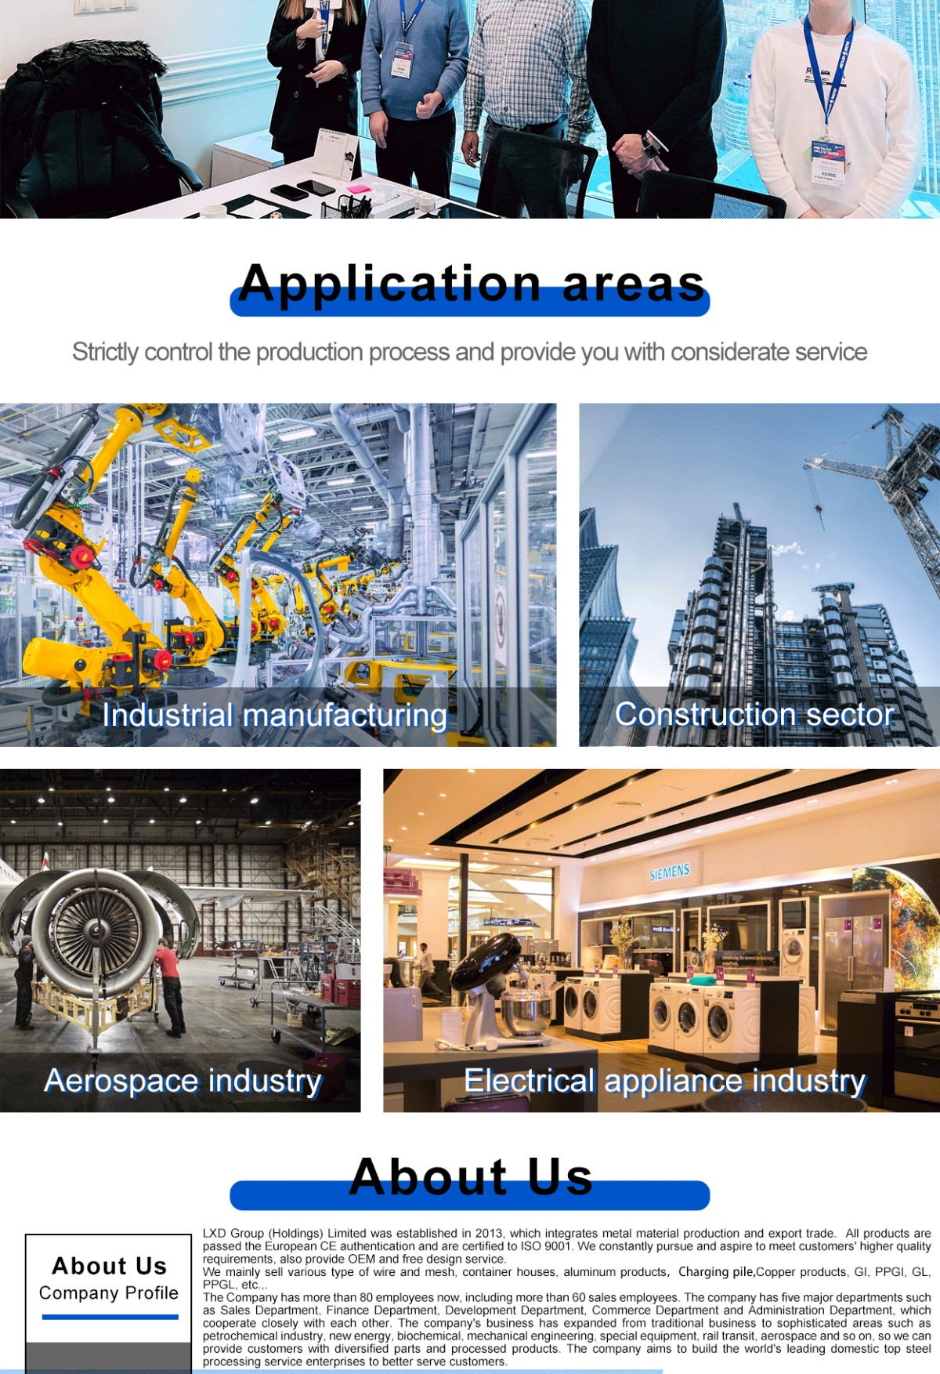Click the team photo at the top

point(470,108)
